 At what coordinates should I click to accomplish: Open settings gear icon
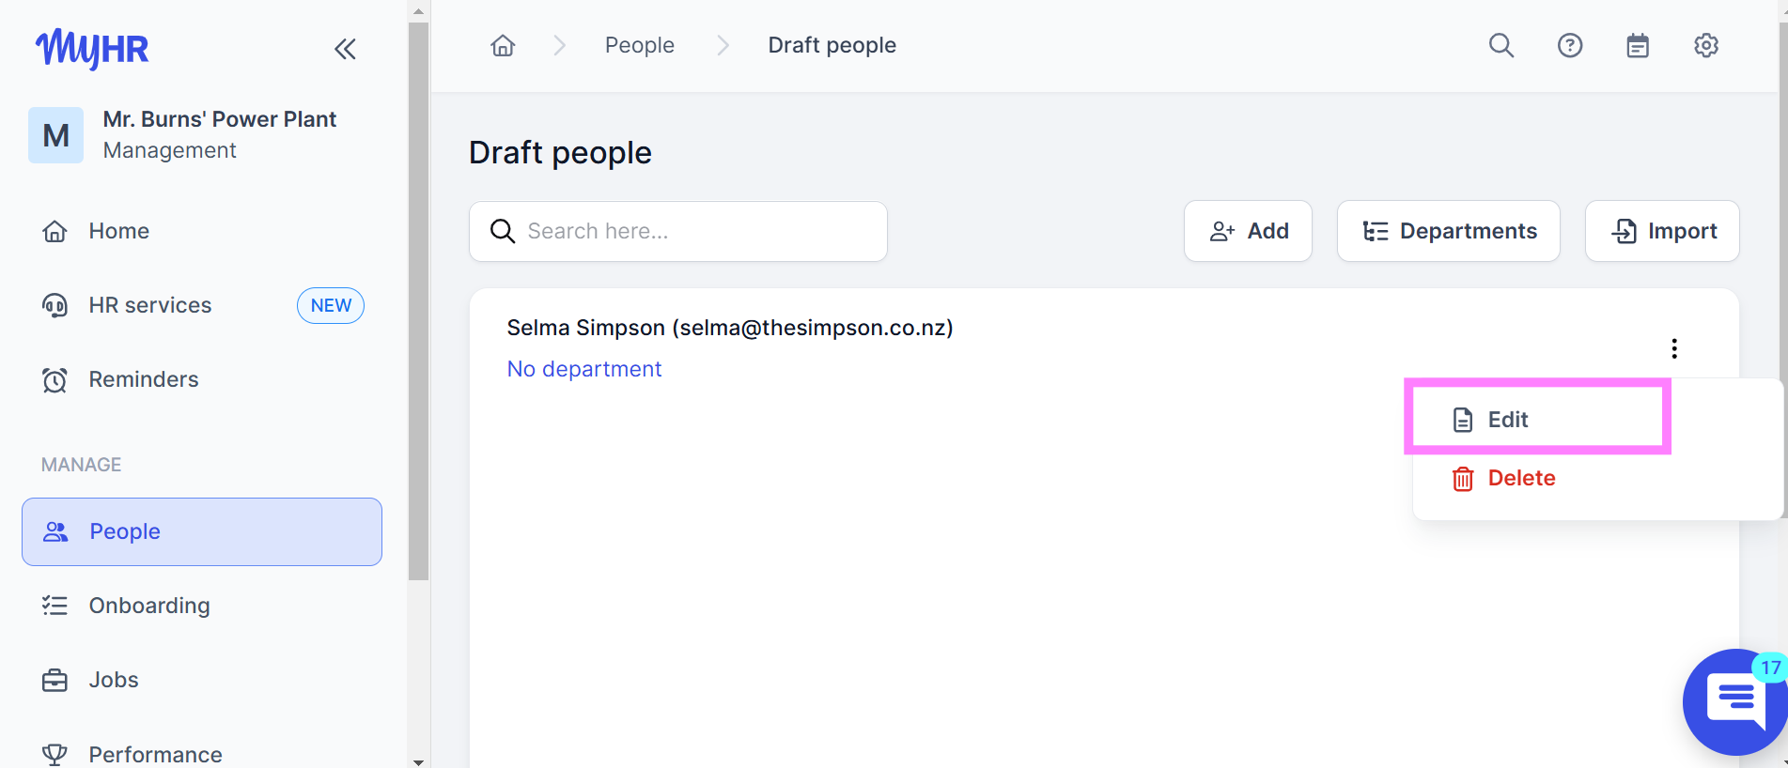point(1706,45)
